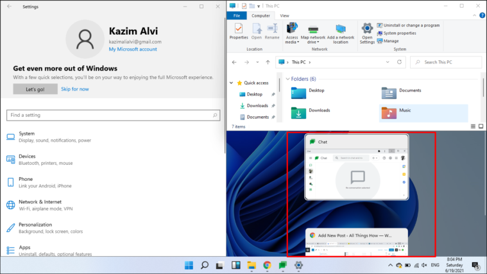Click Explorer forward navigation arrow
Screen dimensions: 487x274
(x=246, y=62)
